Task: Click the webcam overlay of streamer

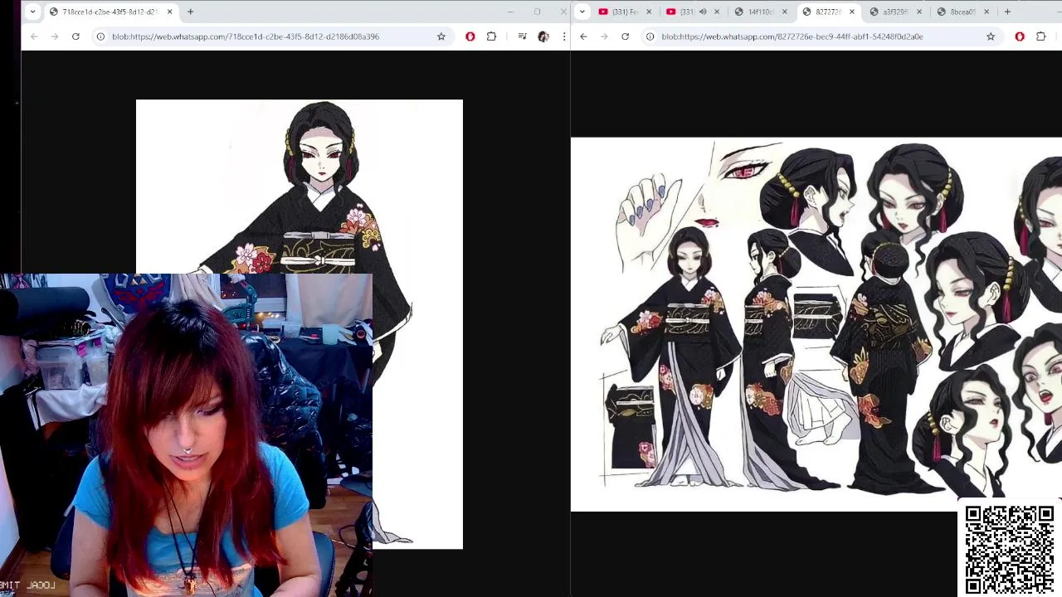Action: (186, 435)
